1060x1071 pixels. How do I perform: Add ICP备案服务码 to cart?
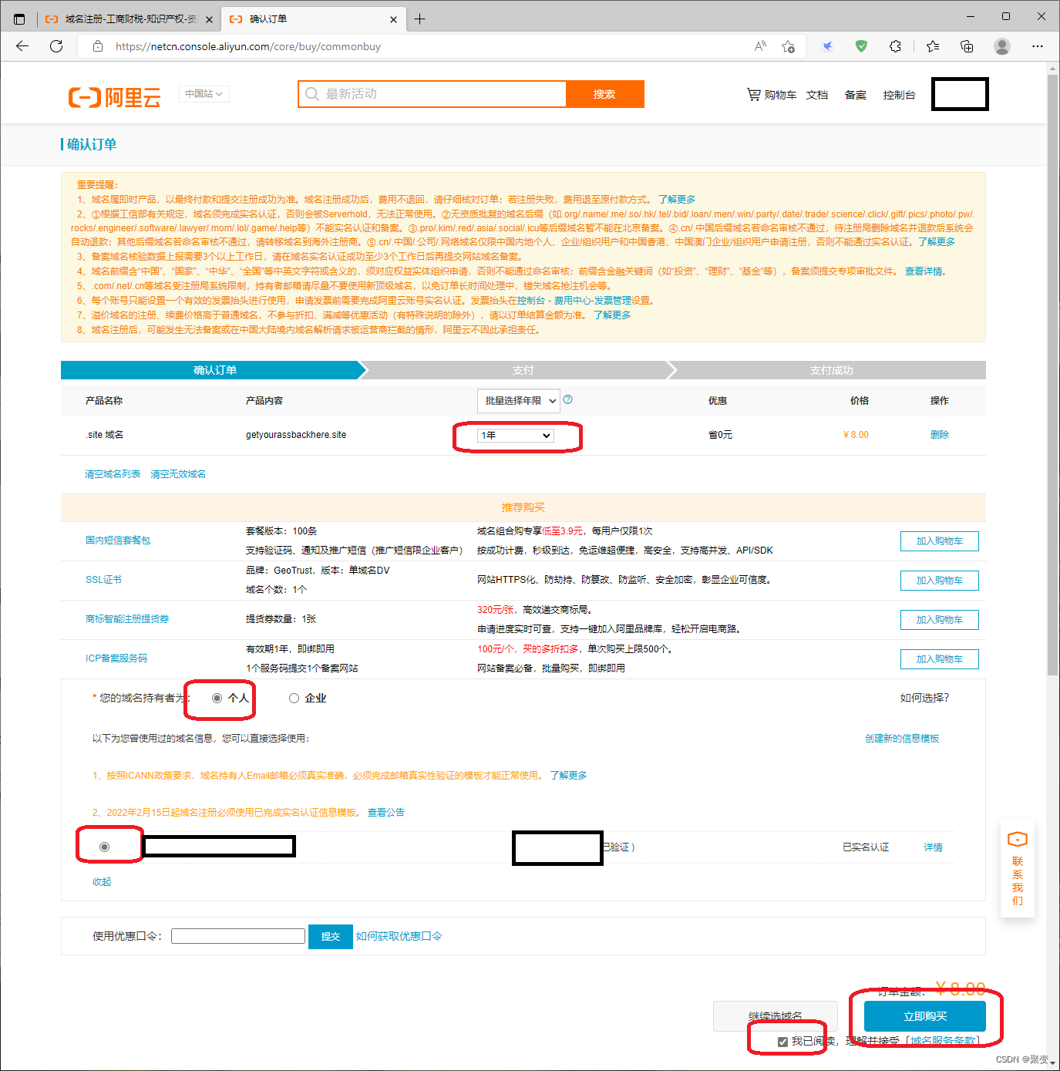coord(939,659)
